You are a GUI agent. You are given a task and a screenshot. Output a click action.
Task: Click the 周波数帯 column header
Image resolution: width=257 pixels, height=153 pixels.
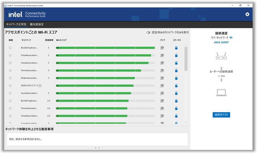tap(49, 40)
